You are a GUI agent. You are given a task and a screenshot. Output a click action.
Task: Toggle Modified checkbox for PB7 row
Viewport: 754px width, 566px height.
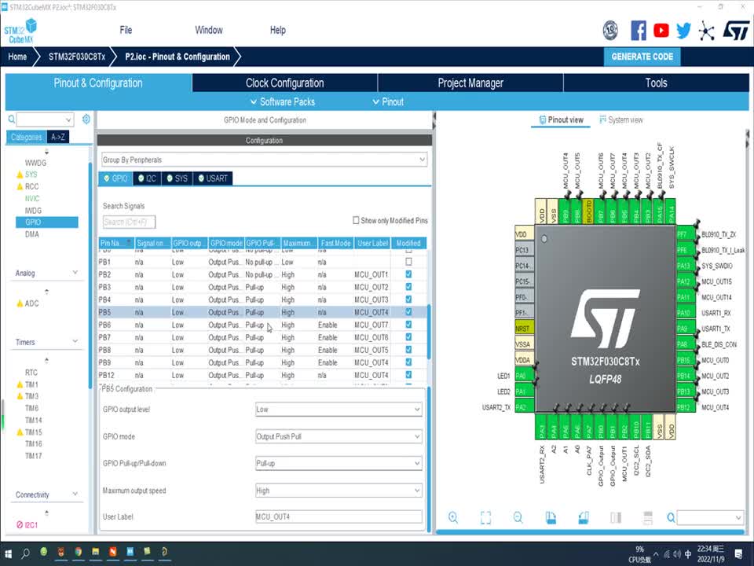pyautogui.click(x=408, y=337)
